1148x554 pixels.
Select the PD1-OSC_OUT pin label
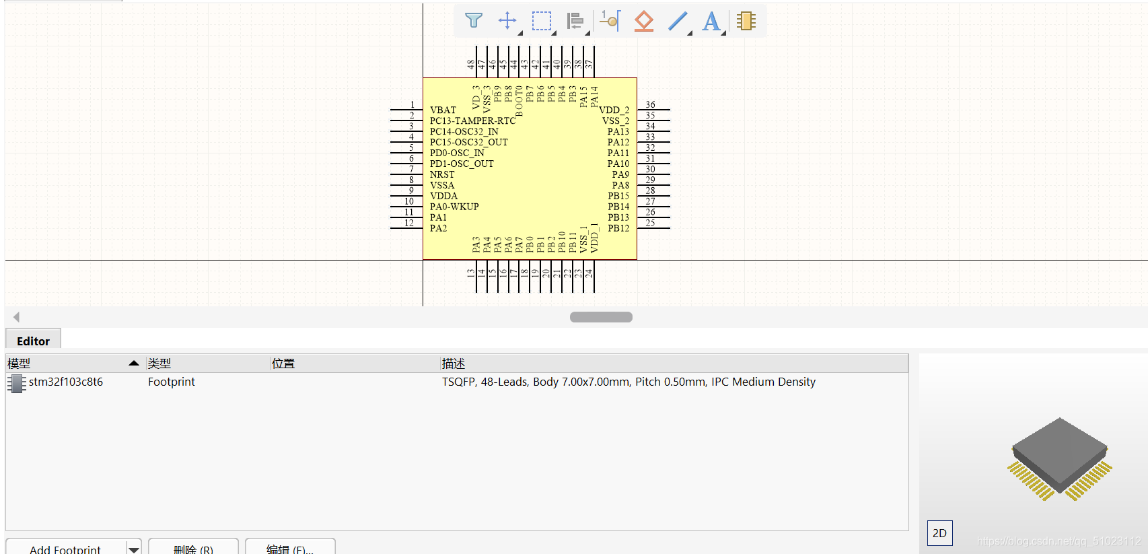(462, 164)
